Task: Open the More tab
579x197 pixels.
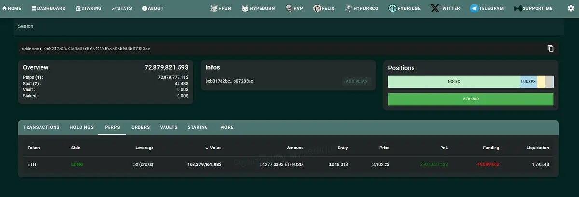Action: (227, 127)
